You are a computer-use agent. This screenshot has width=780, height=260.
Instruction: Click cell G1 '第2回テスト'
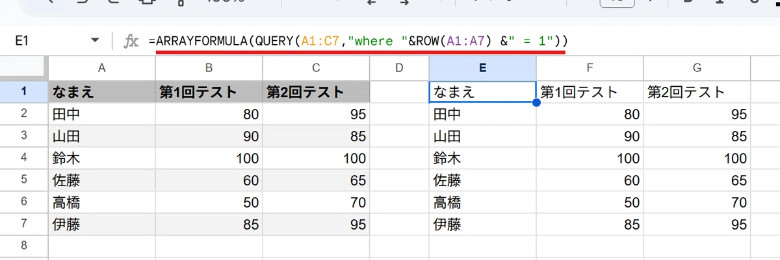click(x=697, y=91)
